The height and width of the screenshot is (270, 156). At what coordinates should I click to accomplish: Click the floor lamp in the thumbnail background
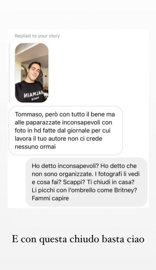(x=46, y=80)
